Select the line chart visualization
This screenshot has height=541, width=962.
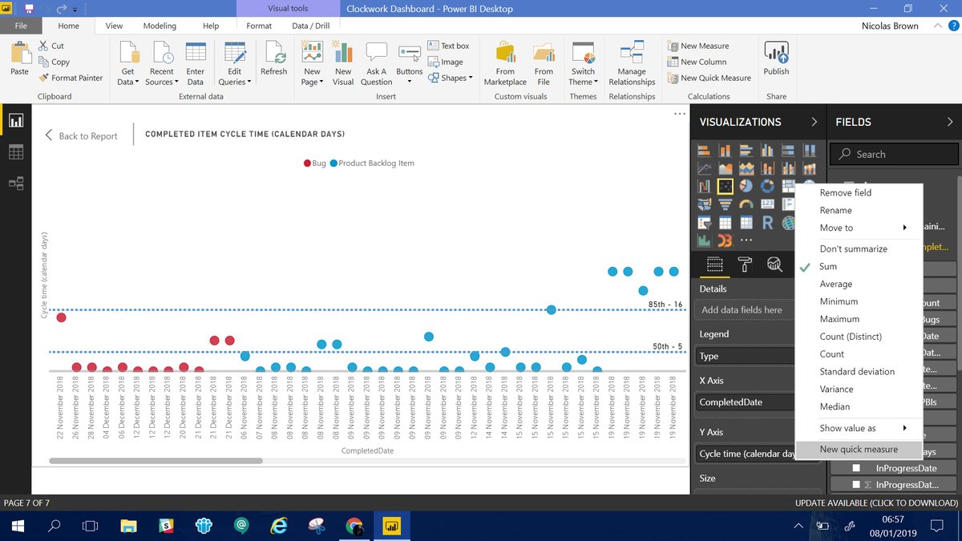click(705, 168)
